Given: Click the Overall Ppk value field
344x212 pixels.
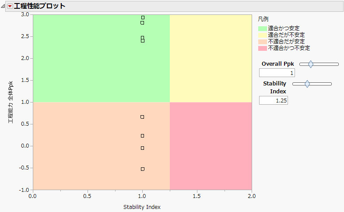Looking at the screenshot, I should (x=277, y=73).
